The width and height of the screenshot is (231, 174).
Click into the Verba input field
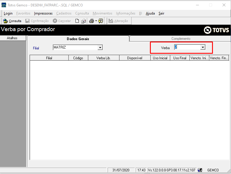click(x=187, y=47)
